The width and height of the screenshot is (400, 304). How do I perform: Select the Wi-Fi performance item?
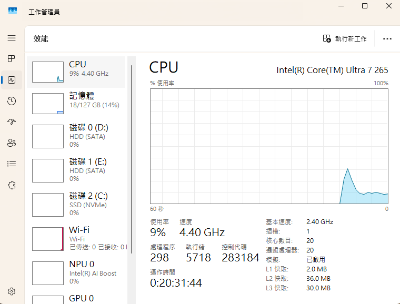pos(76,239)
